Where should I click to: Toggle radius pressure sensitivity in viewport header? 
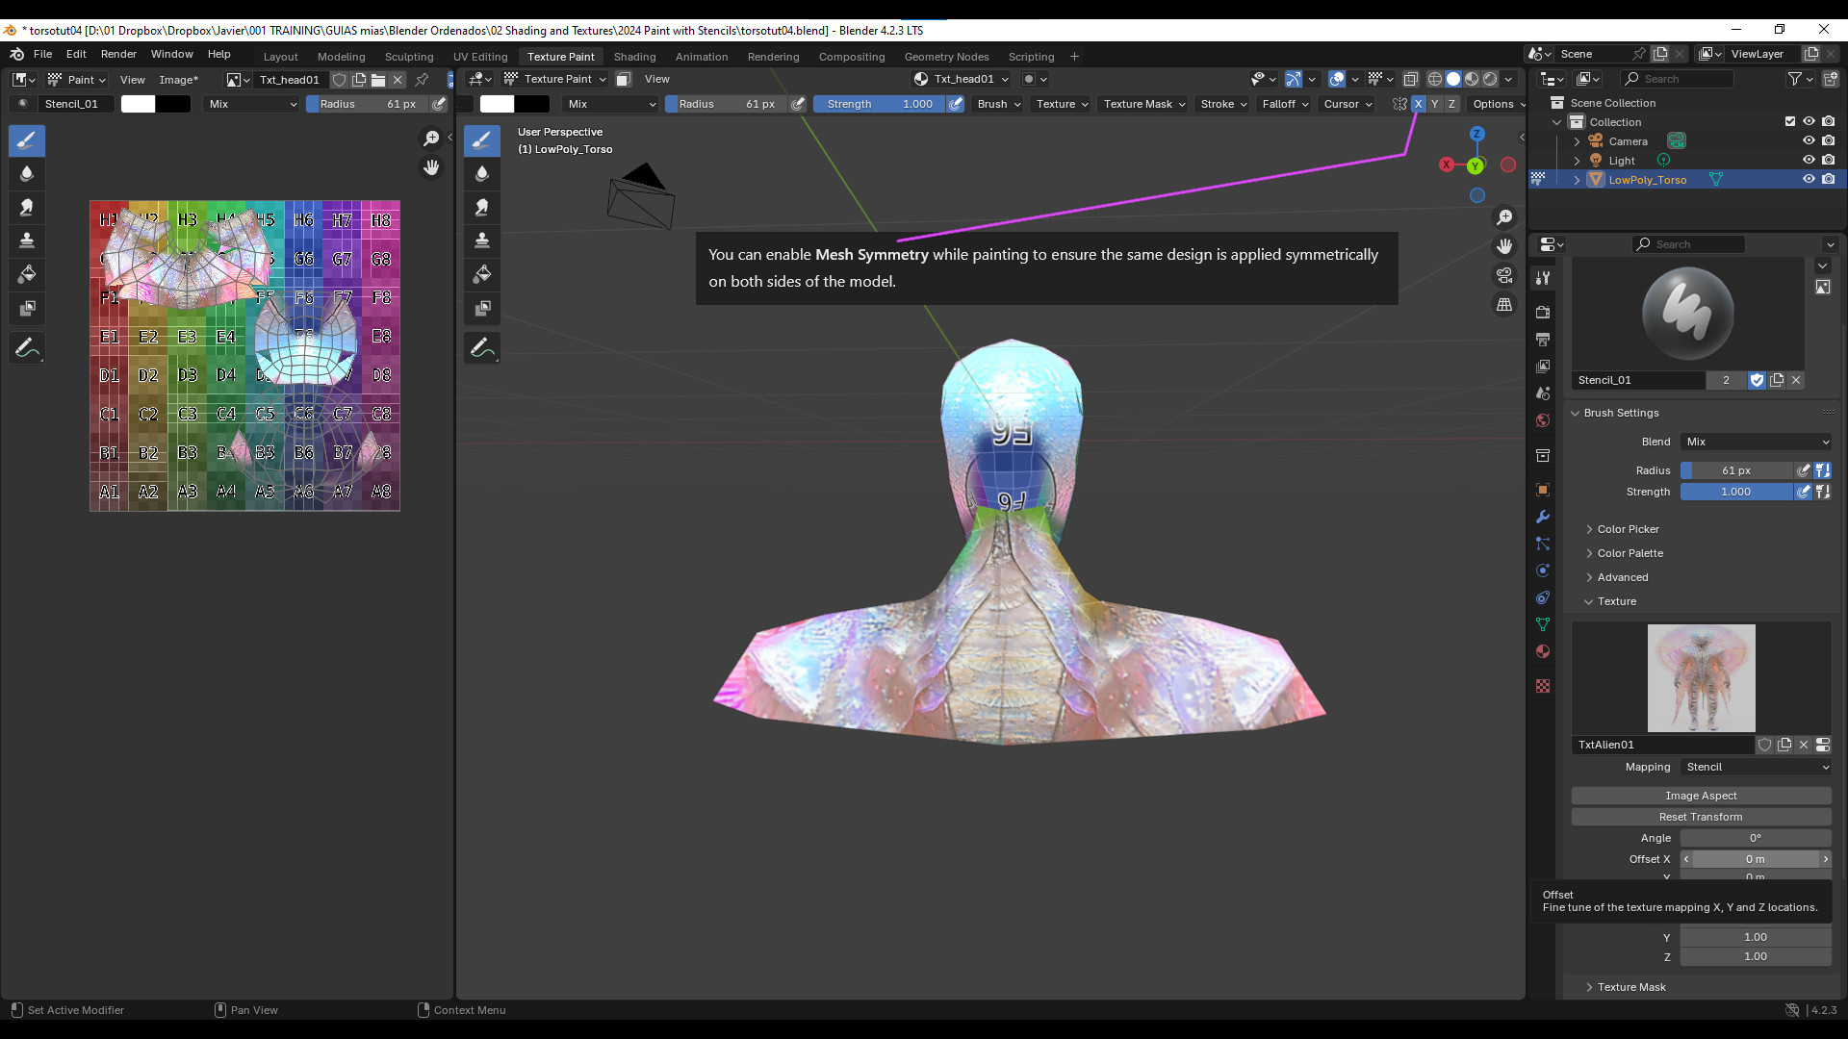798,104
